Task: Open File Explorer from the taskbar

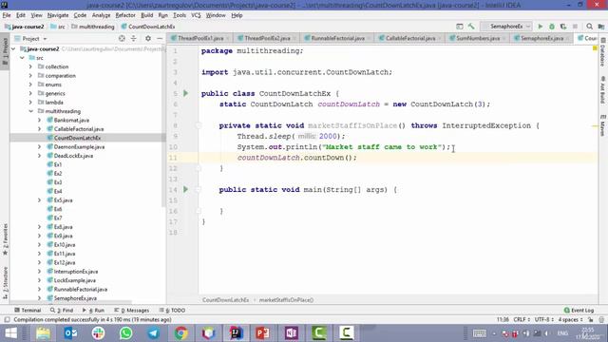Action: 43,333
